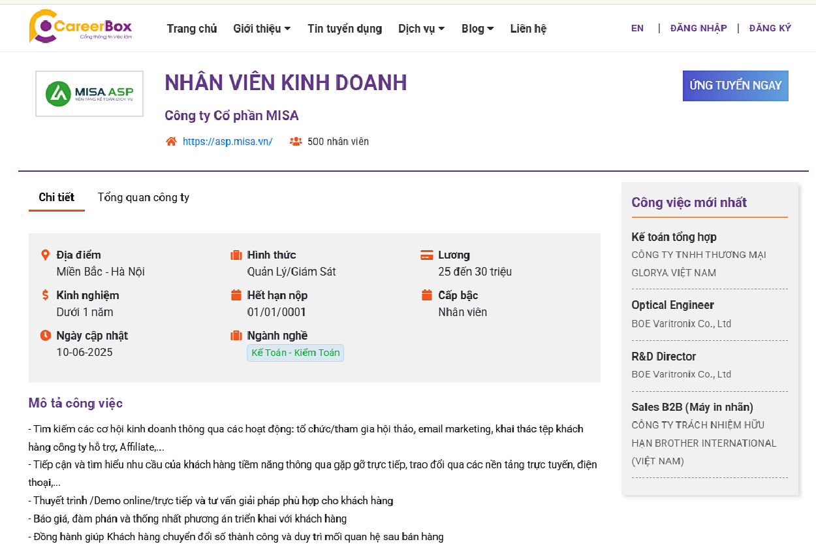
Task: Select the Chi tiết tab
Action: coord(57,197)
